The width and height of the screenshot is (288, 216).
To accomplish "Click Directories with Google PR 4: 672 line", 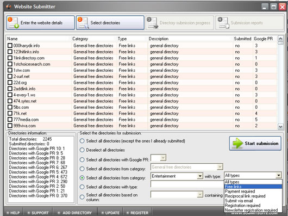I will click(x=38, y=177).
